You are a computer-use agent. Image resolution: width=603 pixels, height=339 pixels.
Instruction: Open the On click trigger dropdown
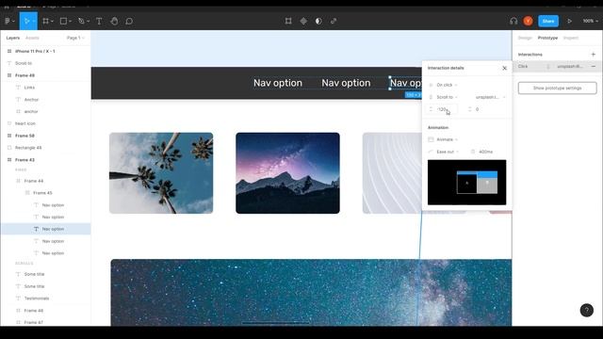447,85
